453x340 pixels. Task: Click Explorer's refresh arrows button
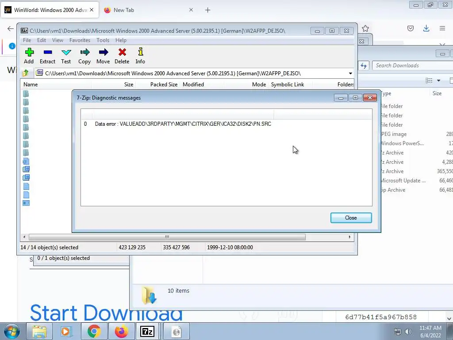coord(364,66)
